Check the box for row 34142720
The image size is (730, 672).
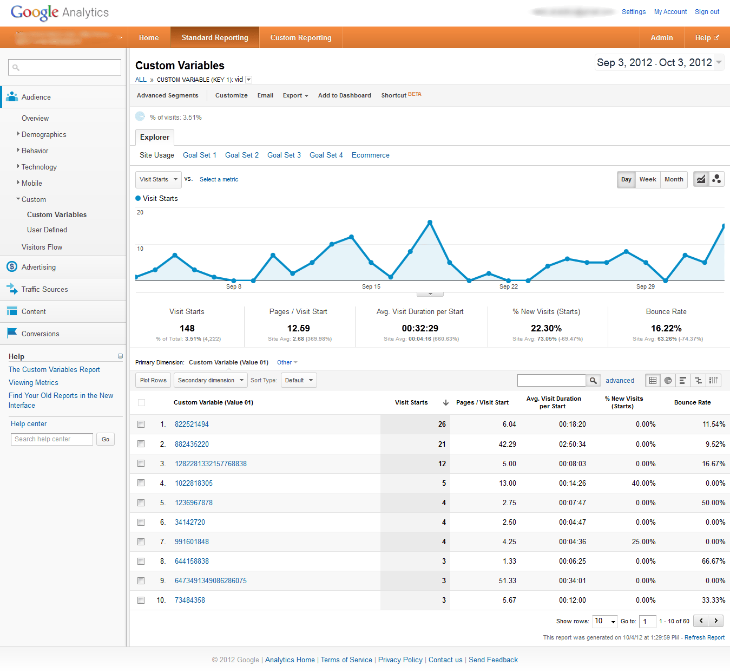[x=141, y=522]
